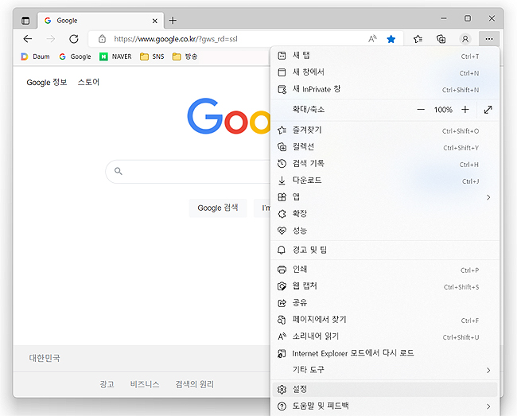Select 새 창에서 menu item
The width and height of the screenshot is (517, 416).
pyautogui.click(x=384, y=72)
